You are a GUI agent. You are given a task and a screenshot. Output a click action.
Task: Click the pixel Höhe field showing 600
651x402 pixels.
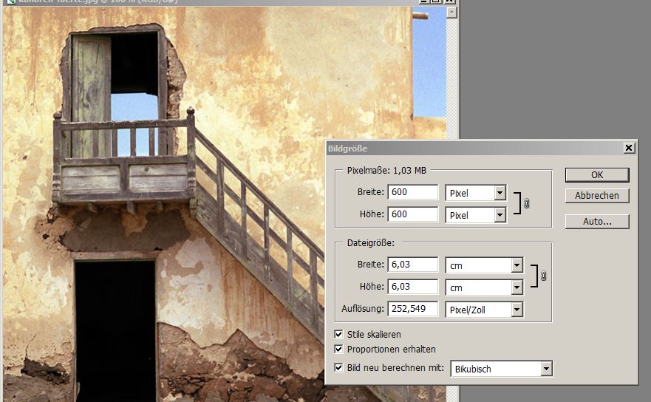tap(412, 215)
